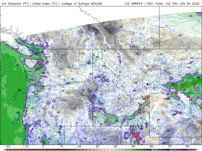This screenshot has width=202, height=151.
Task: Click the '12Z HRRRV4' model run label
Action: pos(133,4)
